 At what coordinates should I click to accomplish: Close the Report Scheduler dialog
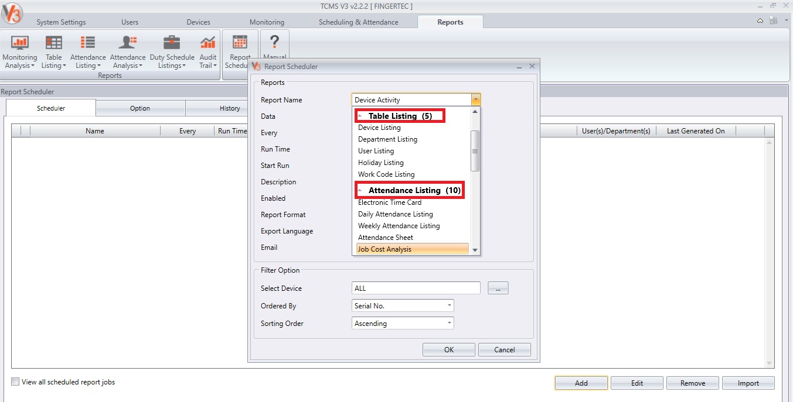(532, 67)
